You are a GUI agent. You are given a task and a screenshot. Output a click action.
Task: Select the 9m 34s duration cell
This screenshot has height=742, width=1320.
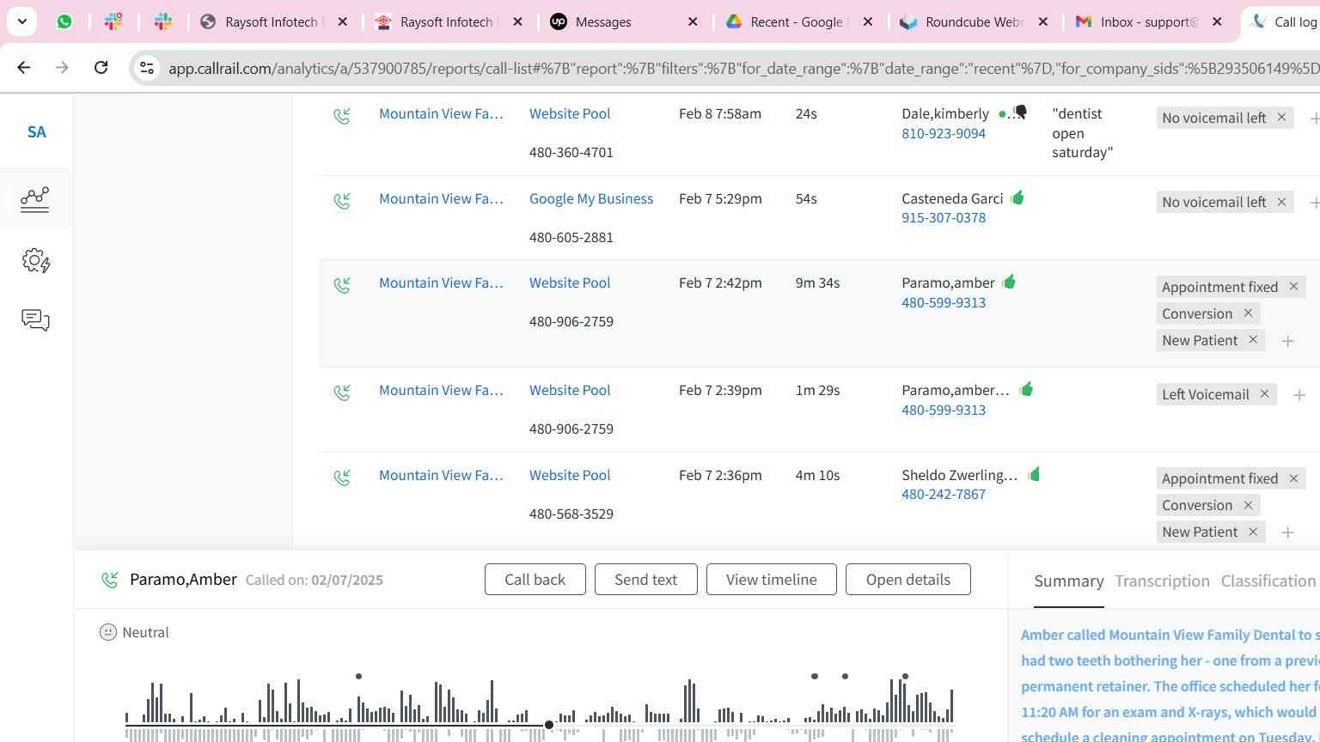pyautogui.click(x=817, y=283)
